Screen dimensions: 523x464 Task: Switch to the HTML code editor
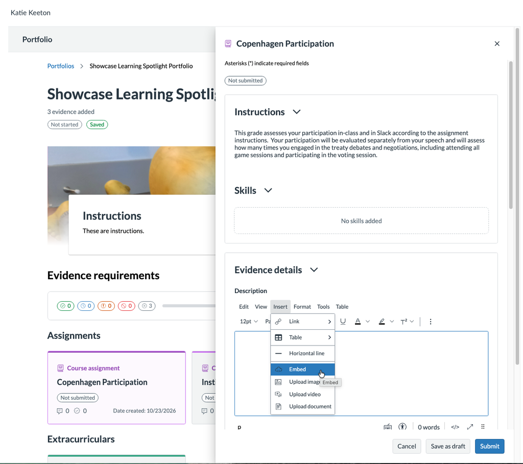[x=455, y=427]
